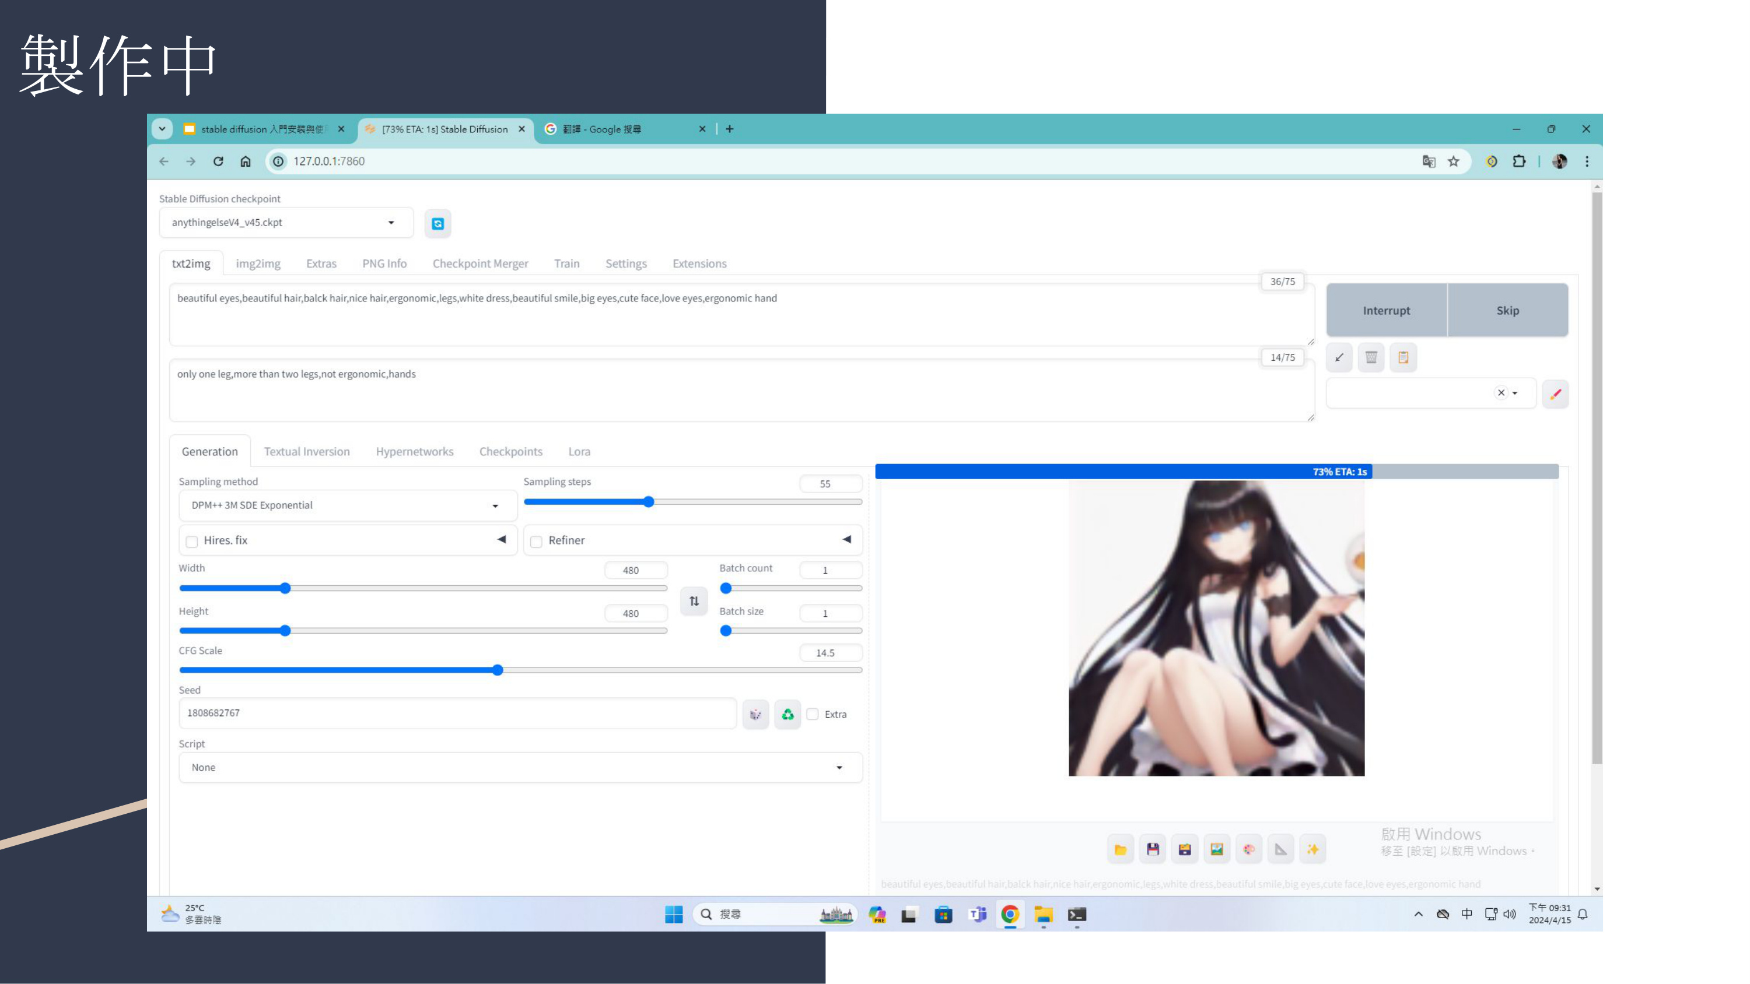The image size is (1750, 984).
Task: Click the read generation parameters arrow icon
Action: (1339, 357)
